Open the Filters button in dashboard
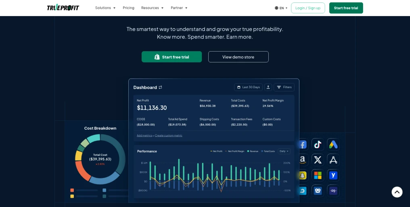This screenshot has height=207, width=410. coord(284,87)
